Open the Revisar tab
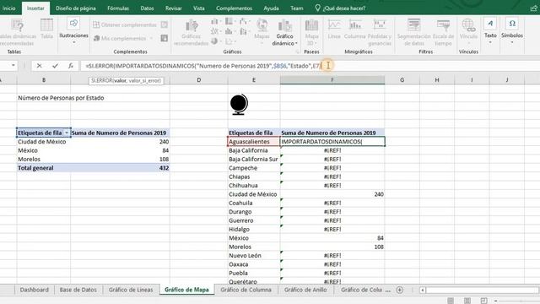The image size is (540, 304). click(174, 8)
